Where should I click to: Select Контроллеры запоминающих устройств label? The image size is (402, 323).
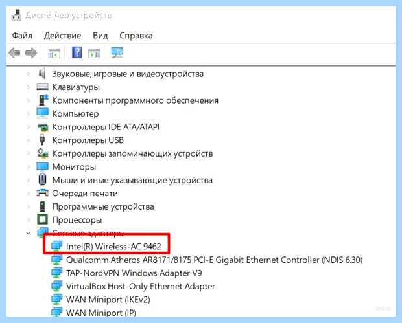click(132, 154)
